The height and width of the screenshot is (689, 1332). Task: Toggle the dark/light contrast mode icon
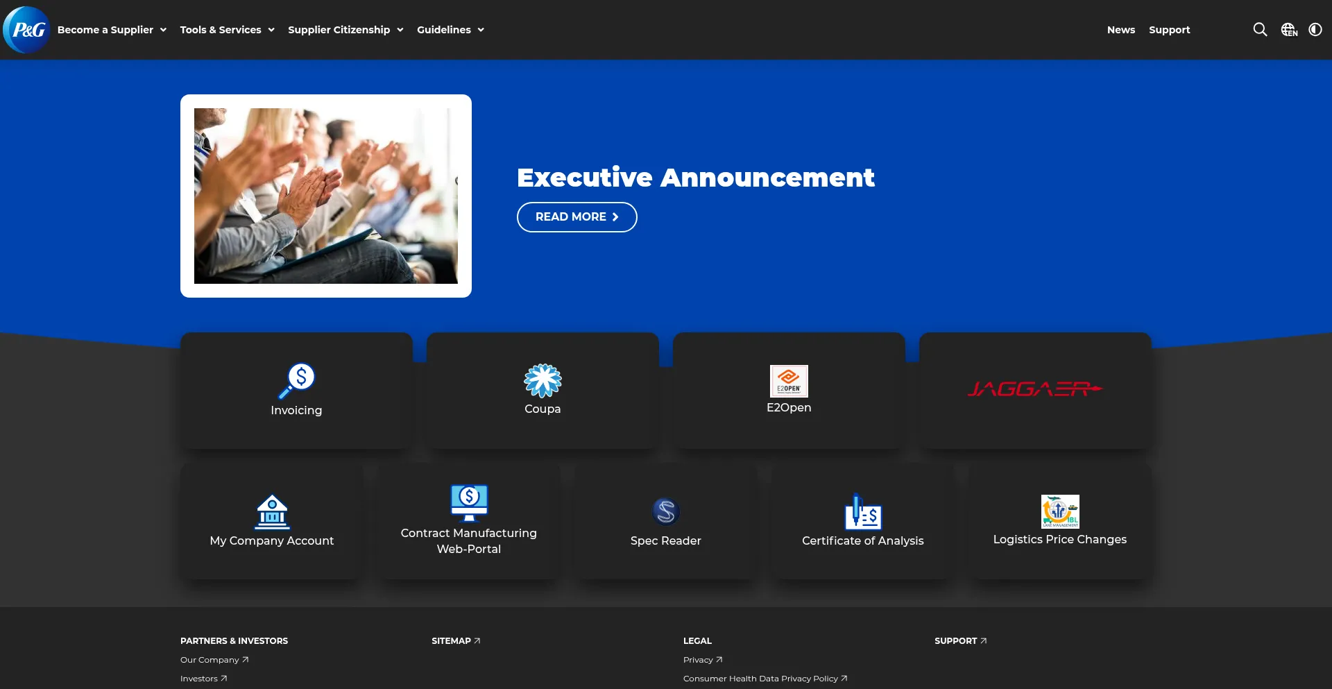point(1315,30)
